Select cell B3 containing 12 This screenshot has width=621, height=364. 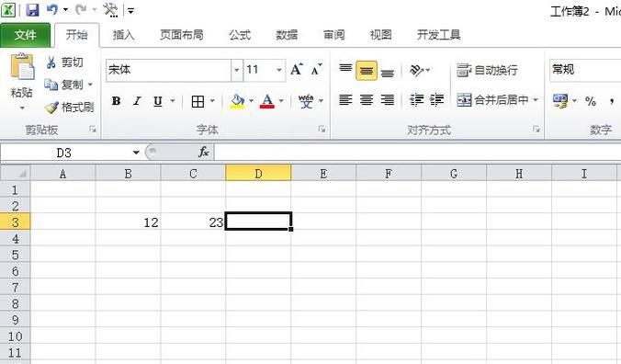tap(129, 222)
